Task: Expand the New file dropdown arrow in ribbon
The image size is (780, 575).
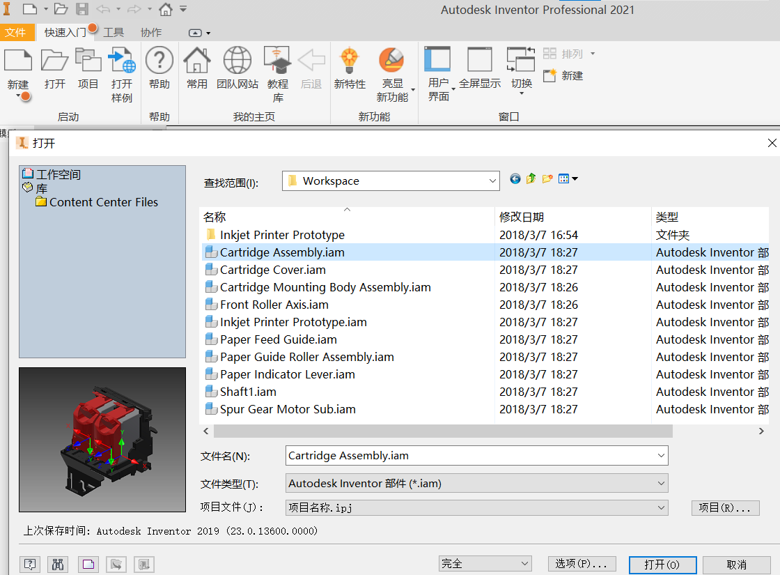Action: [x=18, y=95]
